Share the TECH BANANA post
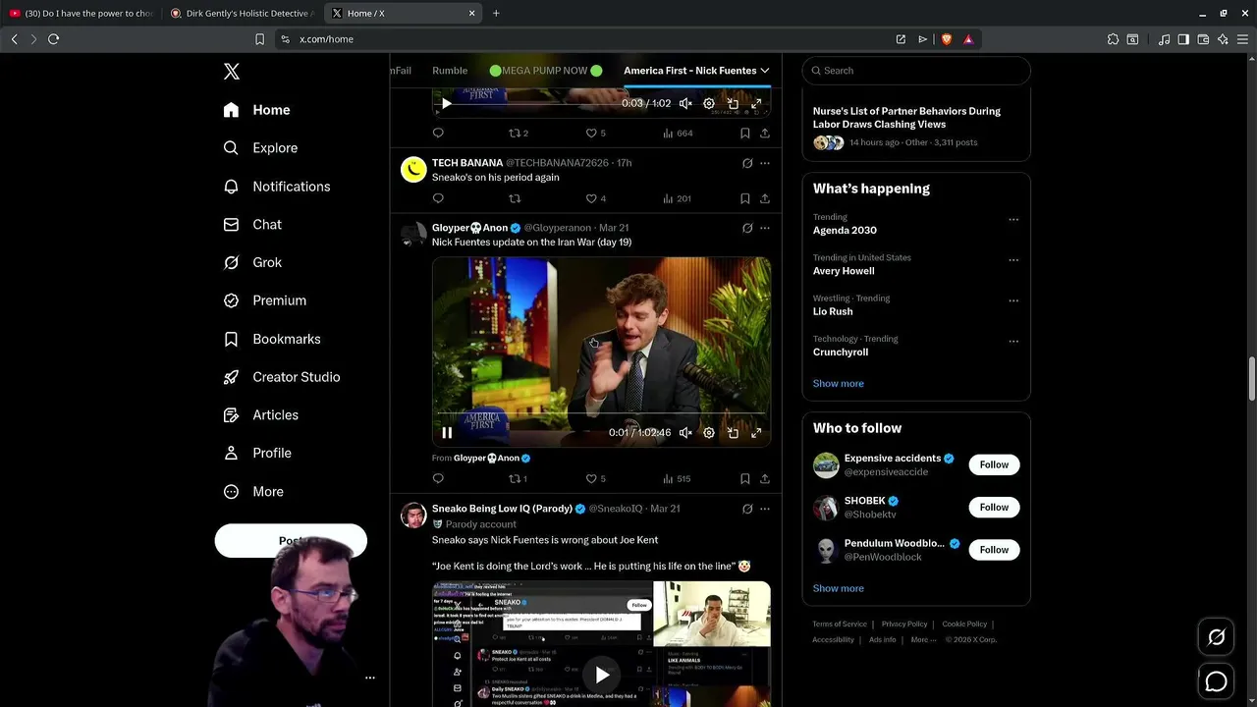 764,198
